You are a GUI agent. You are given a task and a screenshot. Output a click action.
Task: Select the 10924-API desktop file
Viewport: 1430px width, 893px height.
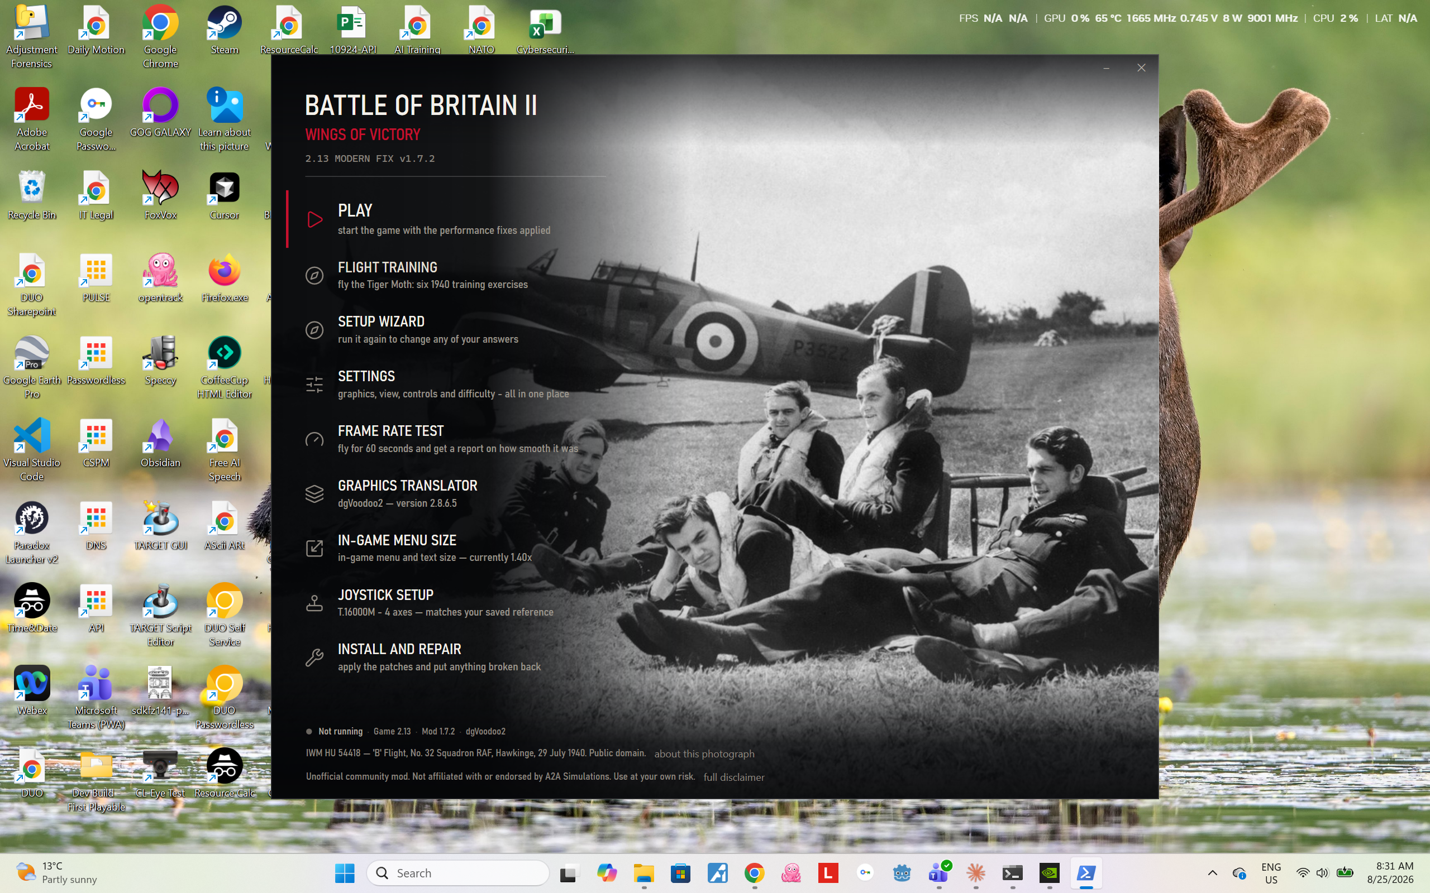tap(353, 31)
